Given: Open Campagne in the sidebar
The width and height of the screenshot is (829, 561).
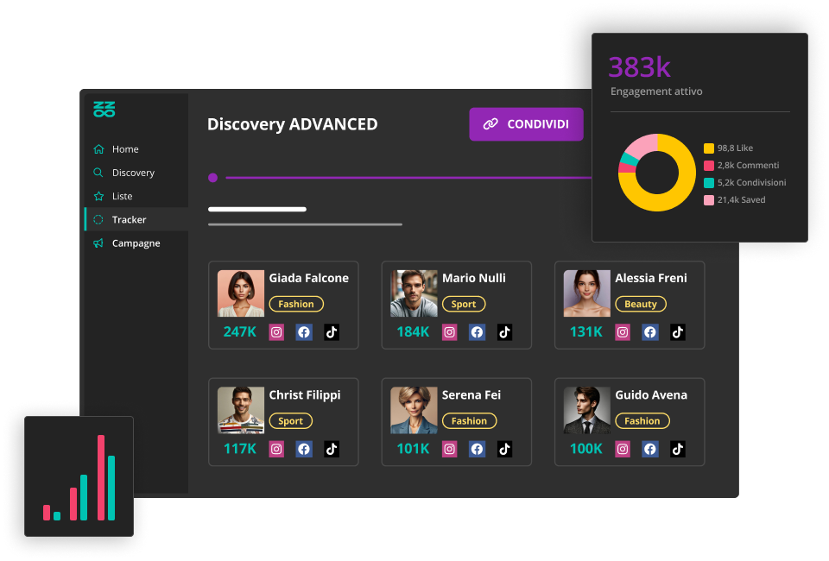Looking at the screenshot, I should pos(136,243).
